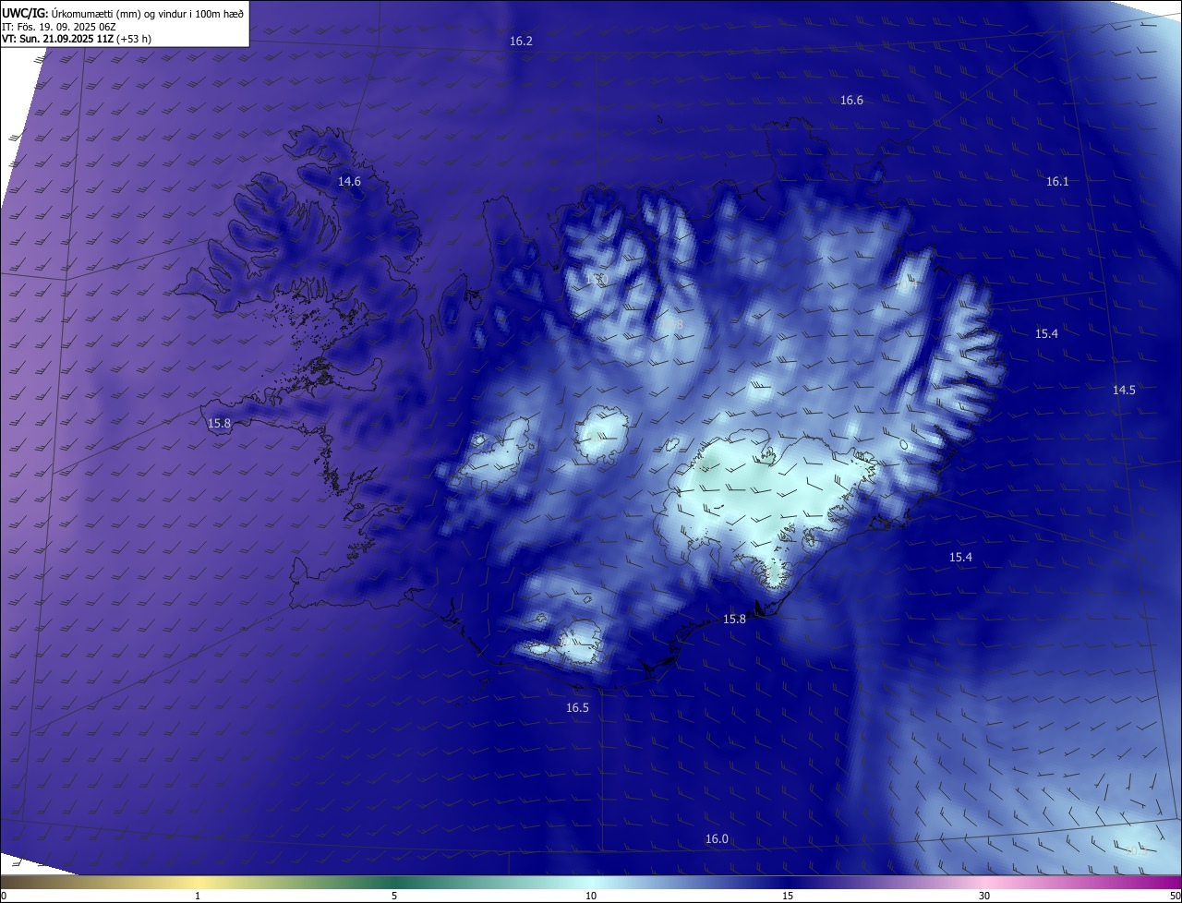Click the 10 tick on the color scale
This screenshot has height=903, width=1182.
[591, 896]
